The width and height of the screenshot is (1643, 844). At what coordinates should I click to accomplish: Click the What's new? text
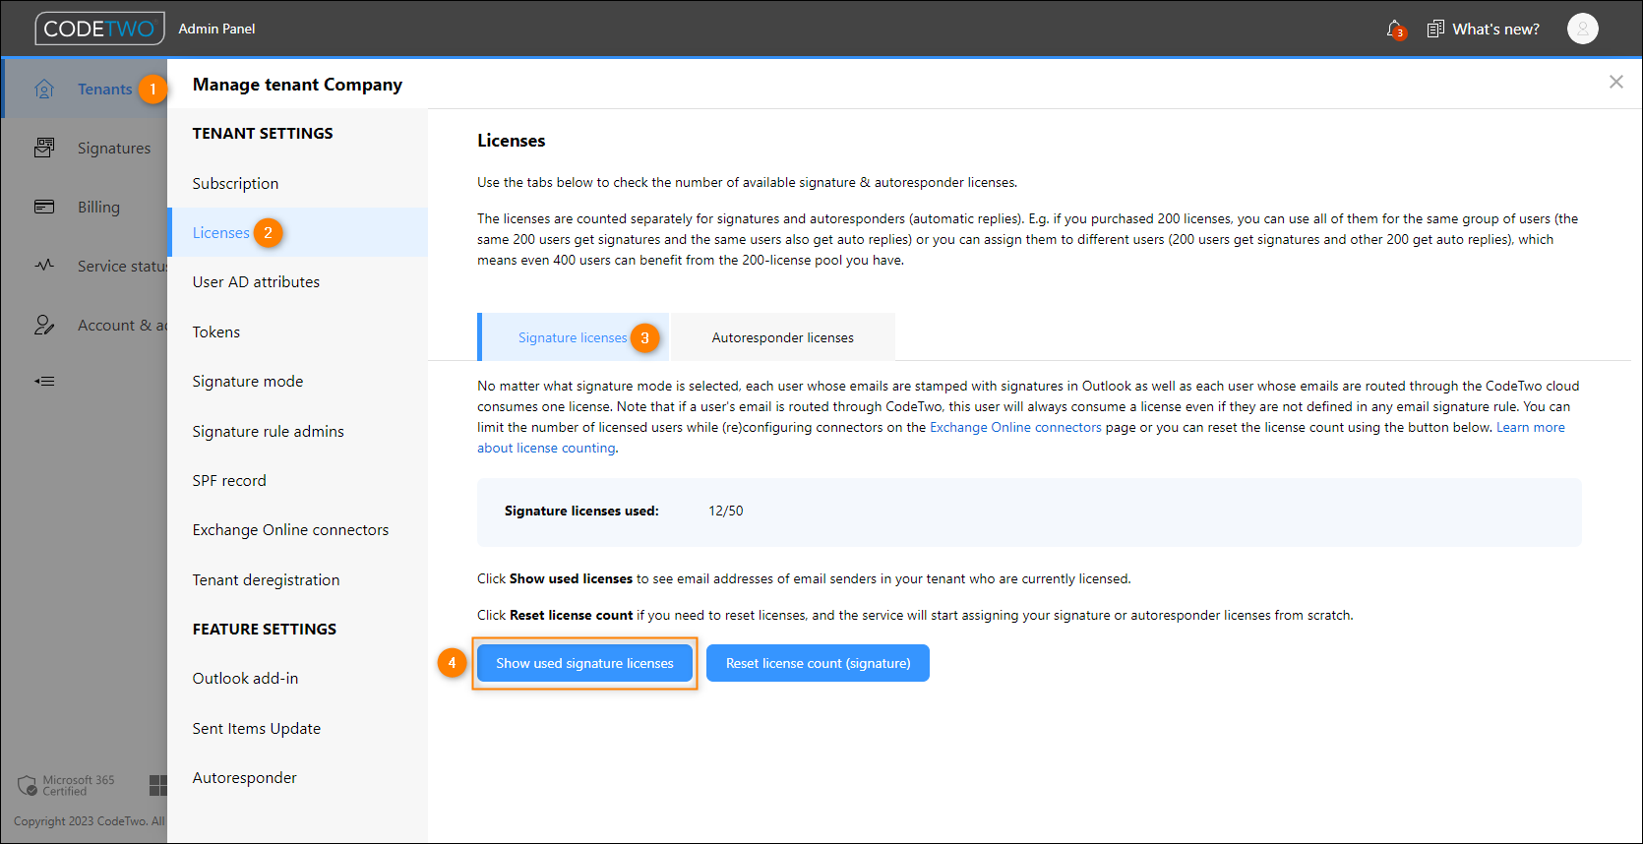pyautogui.click(x=1495, y=30)
